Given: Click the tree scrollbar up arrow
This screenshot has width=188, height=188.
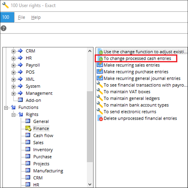Looking at the screenshot, I should 90,51.
